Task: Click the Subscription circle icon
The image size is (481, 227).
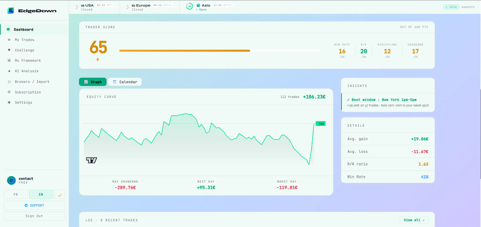Action: (x=9, y=92)
